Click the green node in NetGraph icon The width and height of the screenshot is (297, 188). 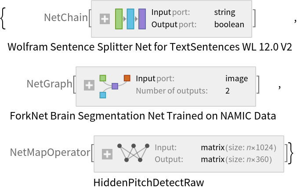(x=103, y=78)
